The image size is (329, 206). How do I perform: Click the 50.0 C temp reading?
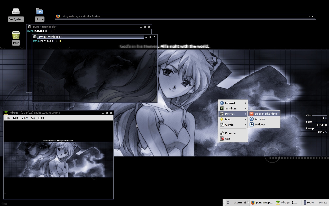(322, 132)
